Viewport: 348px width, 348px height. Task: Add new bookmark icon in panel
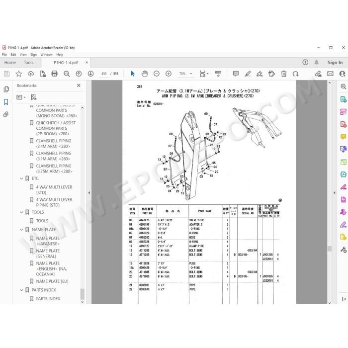click(34, 97)
